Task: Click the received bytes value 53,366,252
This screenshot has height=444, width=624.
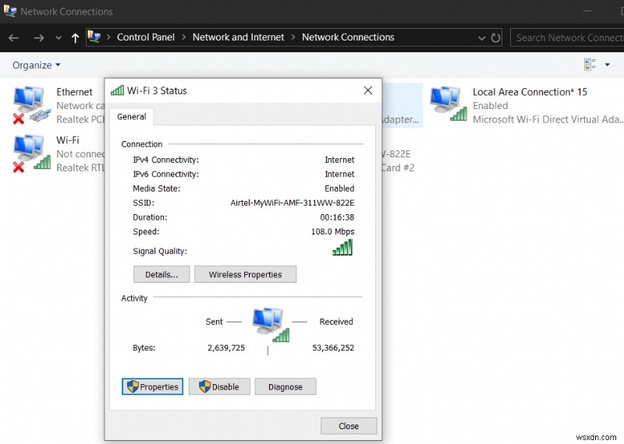Action: pos(333,348)
